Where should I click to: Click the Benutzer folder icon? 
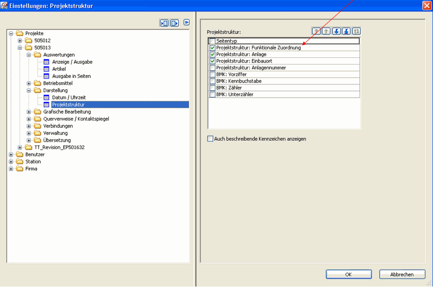click(x=19, y=154)
